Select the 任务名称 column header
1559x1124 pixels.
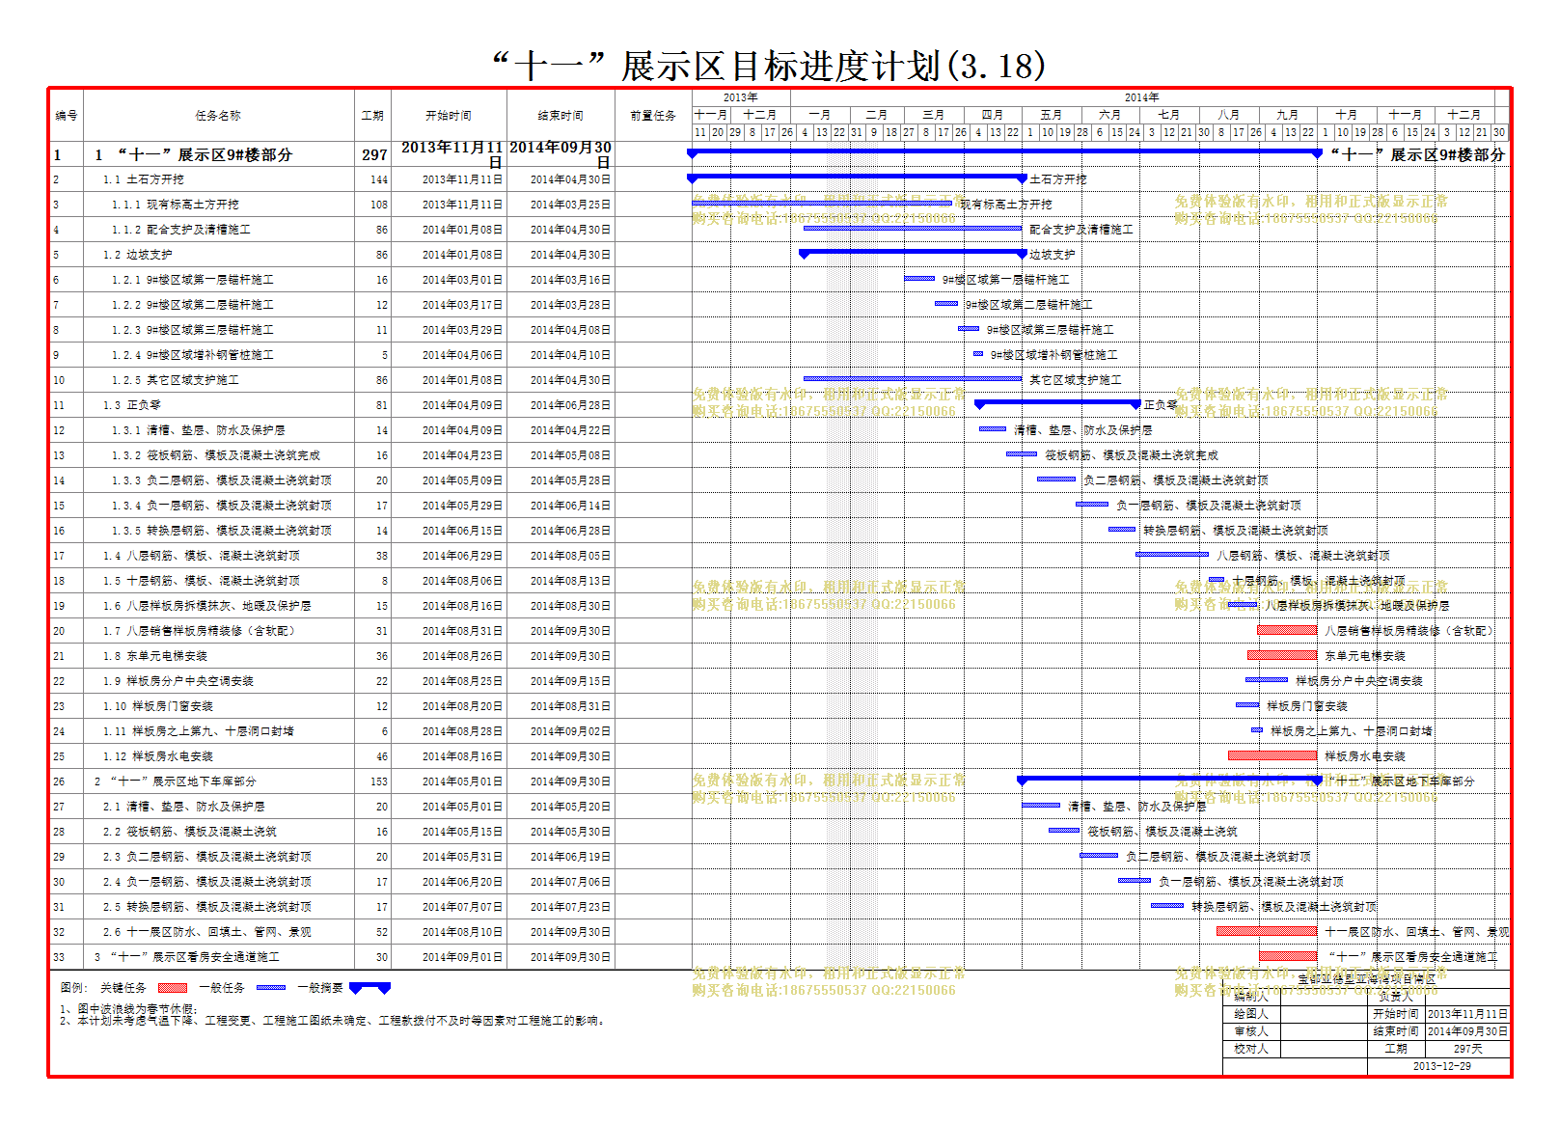[218, 116]
